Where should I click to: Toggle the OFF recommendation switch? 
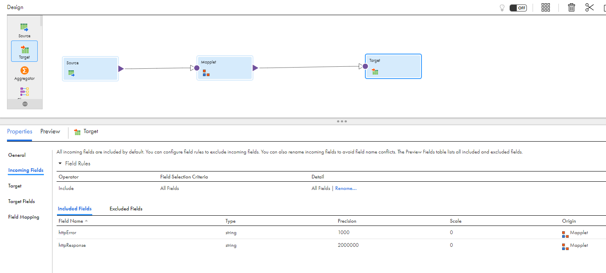518,8
